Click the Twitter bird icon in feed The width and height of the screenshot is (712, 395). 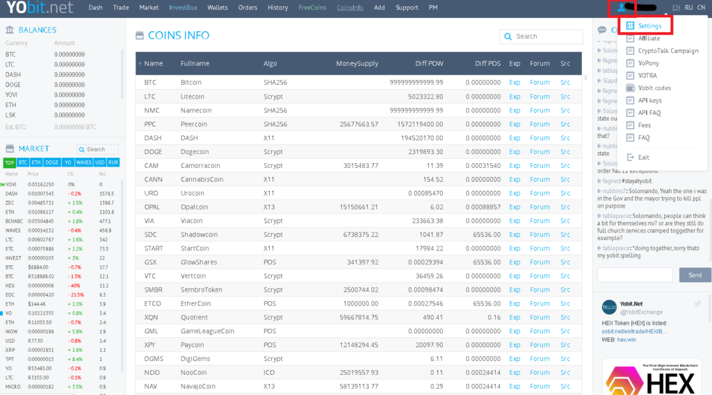[x=697, y=304]
